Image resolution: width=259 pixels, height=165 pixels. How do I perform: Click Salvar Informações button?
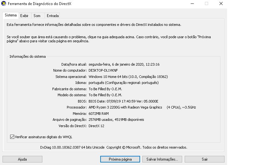162,159
